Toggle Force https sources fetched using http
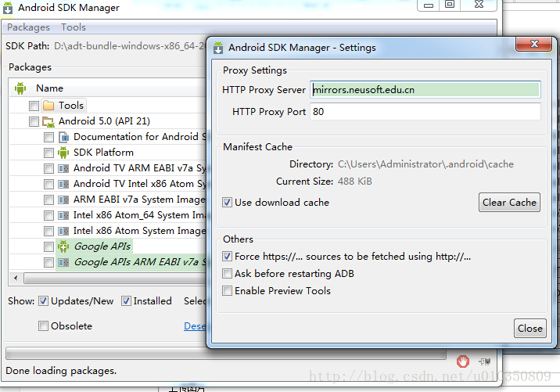The width and height of the screenshot is (560, 392). tap(227, 257)
